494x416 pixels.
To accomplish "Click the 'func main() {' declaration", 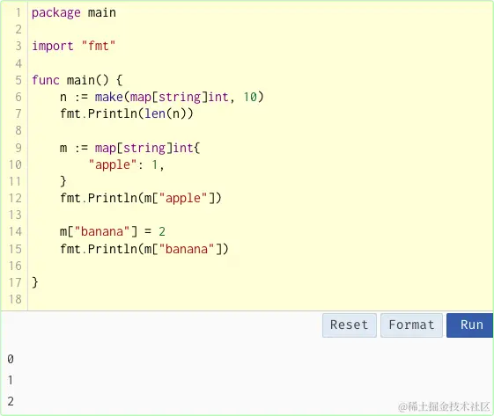I will point(77,80).
